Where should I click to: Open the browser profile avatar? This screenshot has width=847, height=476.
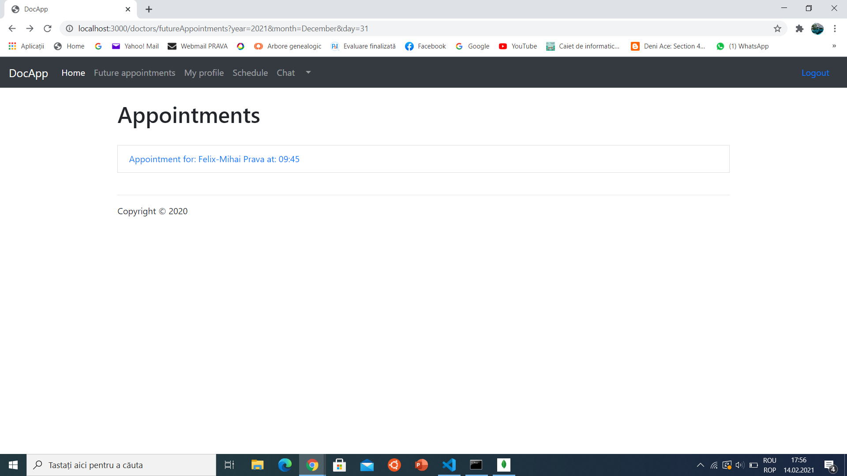[x=818, y=28]
